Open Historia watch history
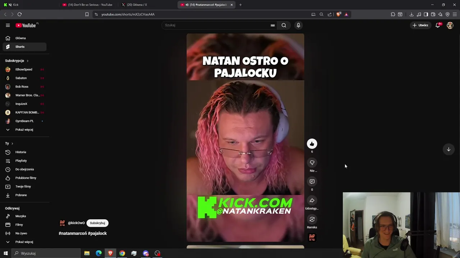460x258 pixels. pyautogui.click(x=24, y=152)
